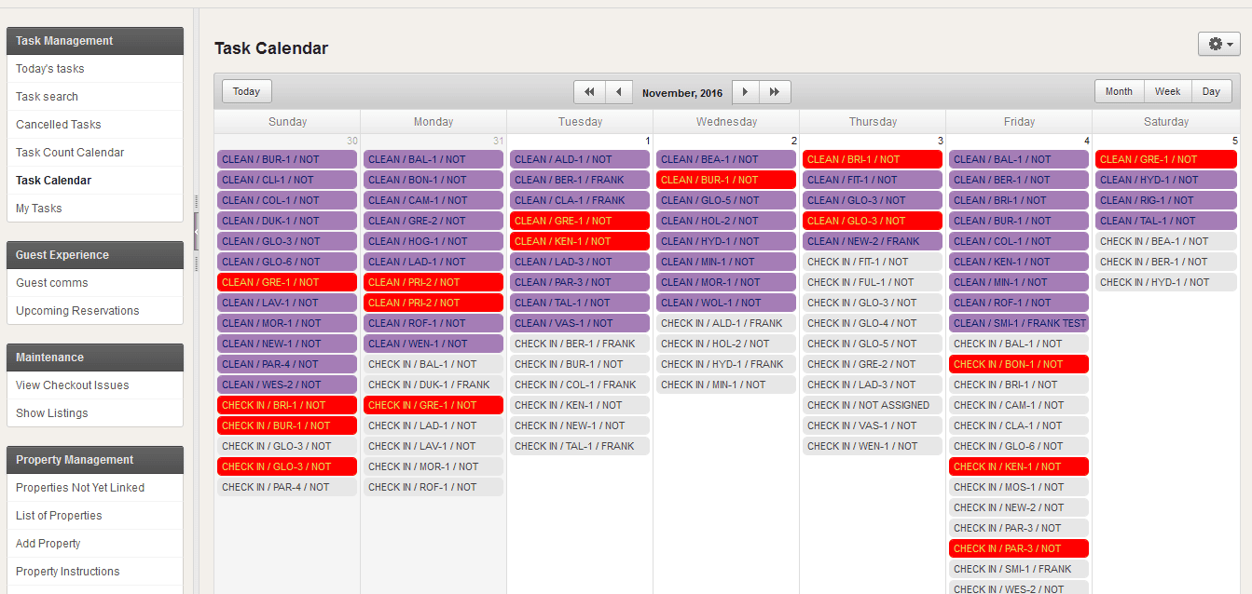Viewport: 1252px width, 594px height.
Task: Open Upcoming Reservations link
Action: pos(77,311)
